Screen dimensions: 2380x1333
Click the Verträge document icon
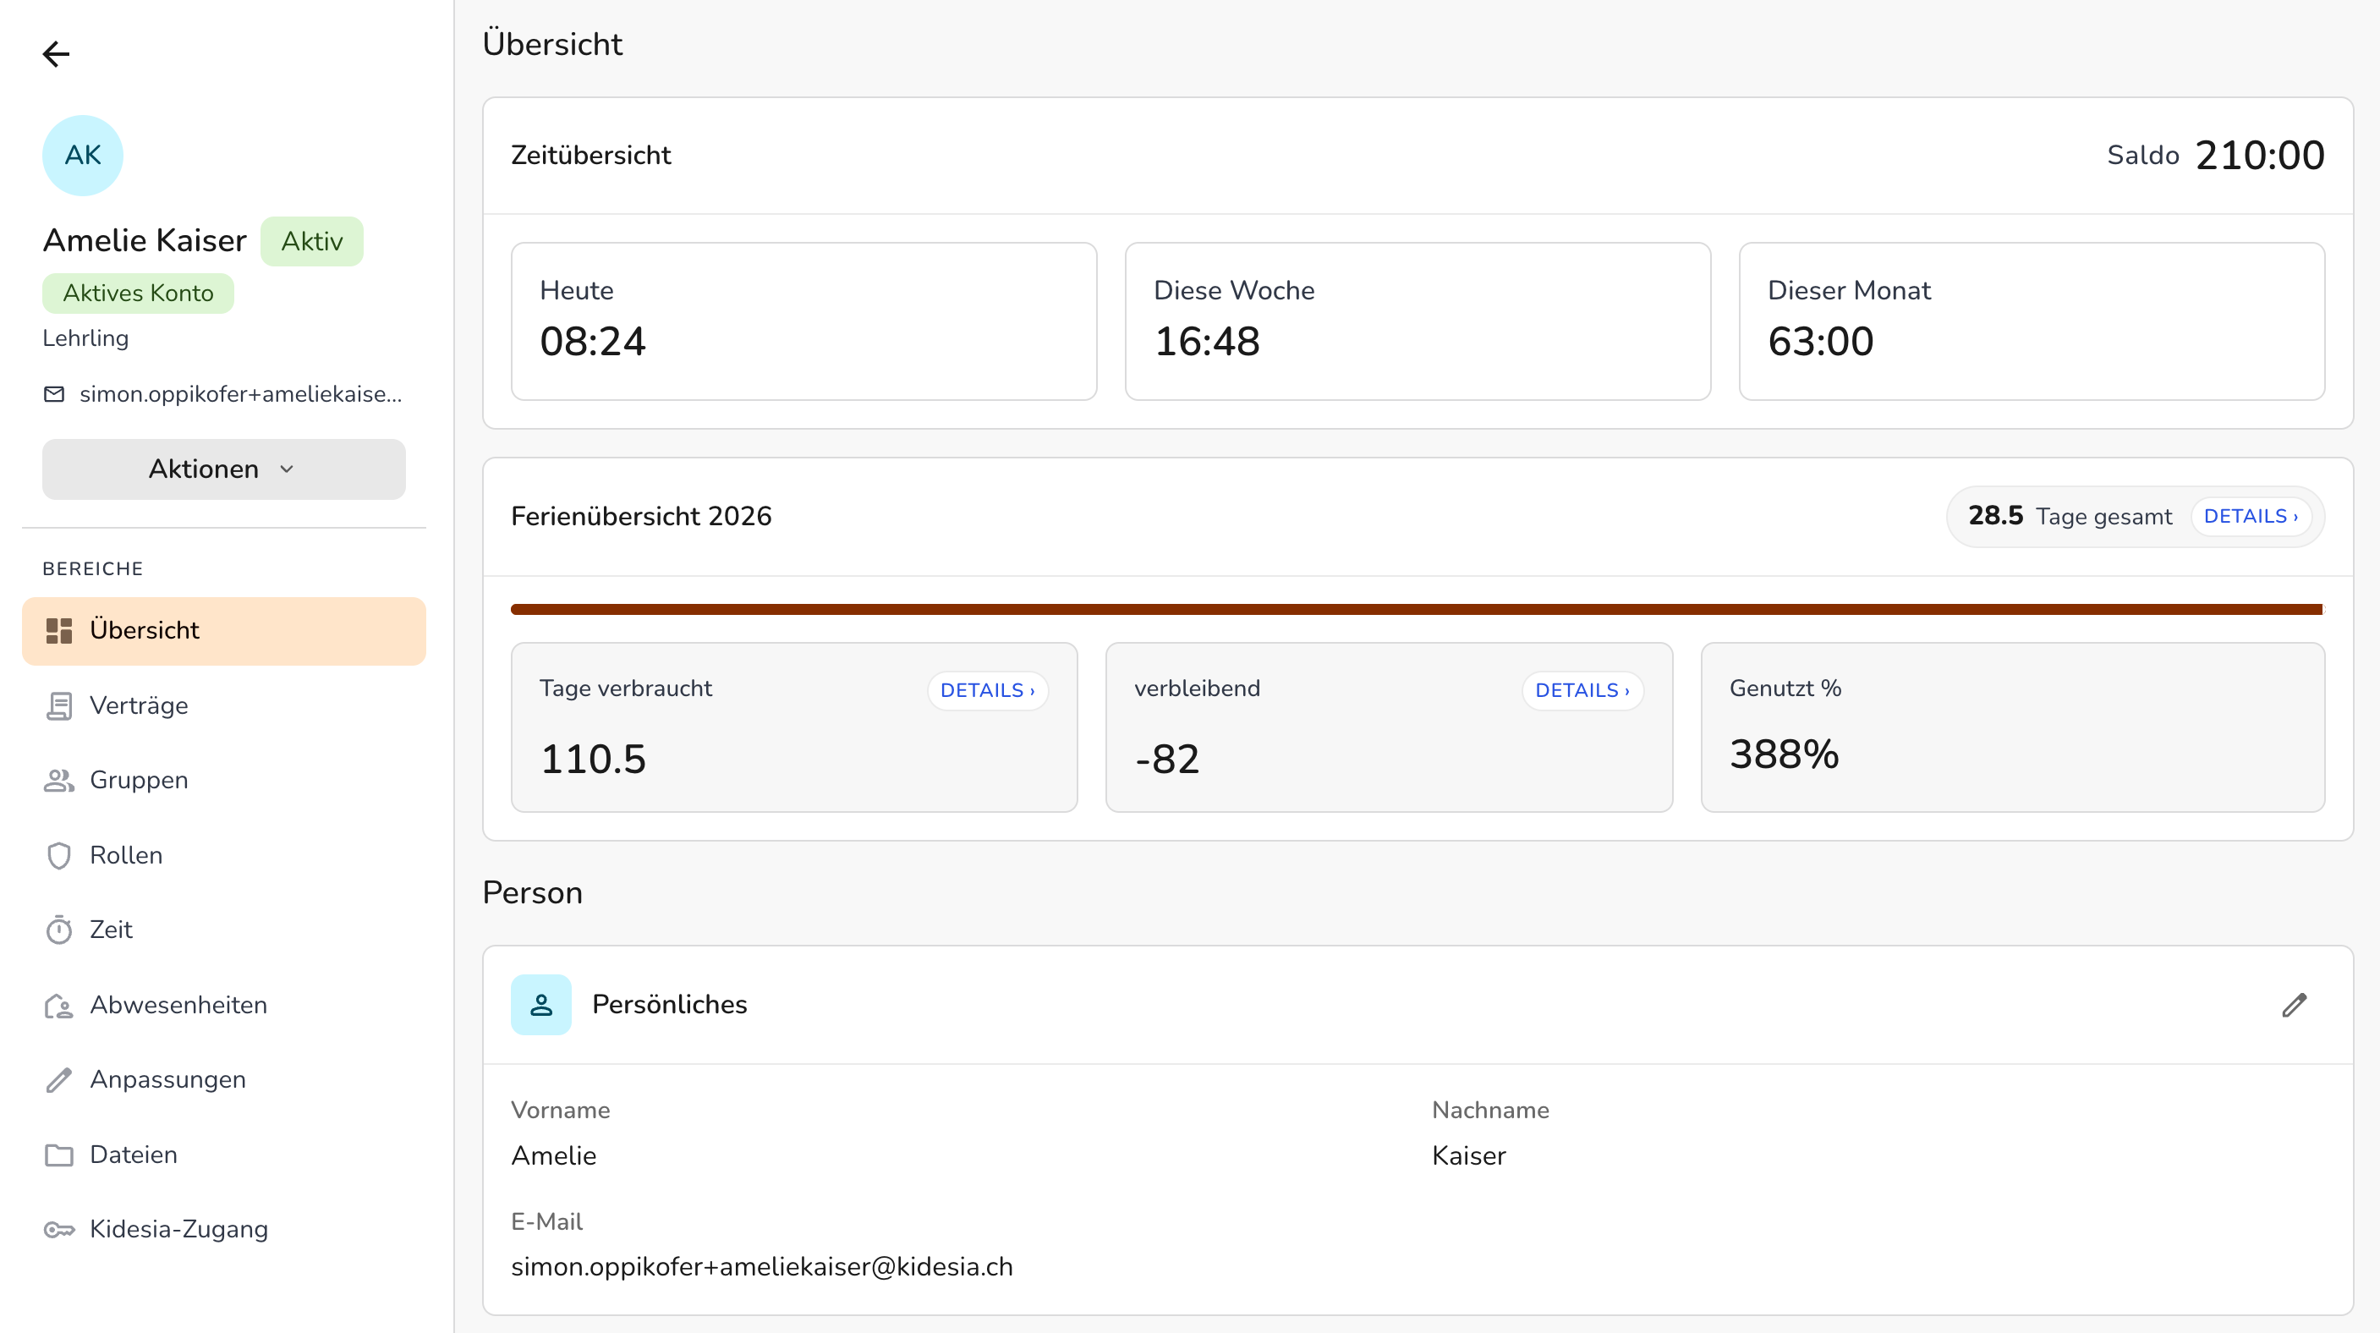point(59,705)
